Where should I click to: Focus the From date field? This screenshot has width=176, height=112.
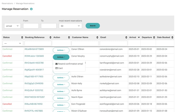31,26
